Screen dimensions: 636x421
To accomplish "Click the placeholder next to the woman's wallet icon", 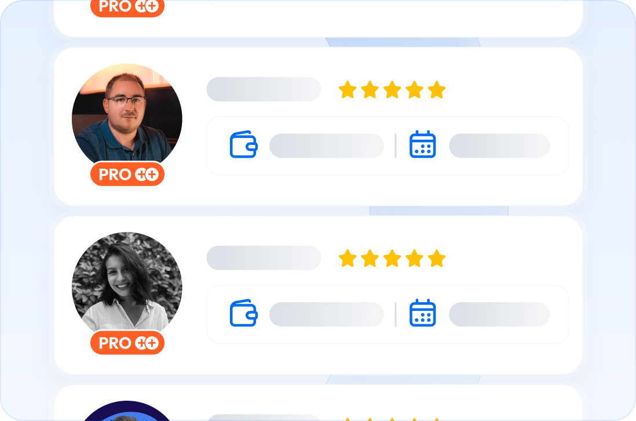I will pyautogui.click(x=327, y=314).
